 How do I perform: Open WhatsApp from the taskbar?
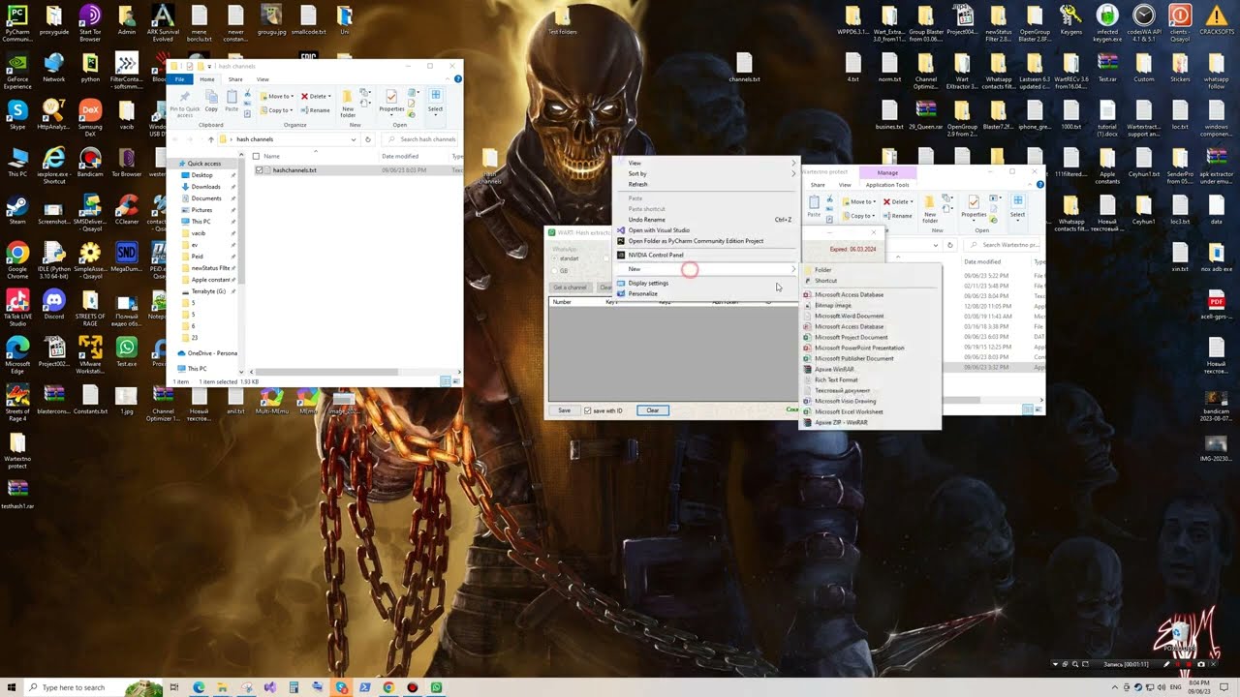pos(436,687)
